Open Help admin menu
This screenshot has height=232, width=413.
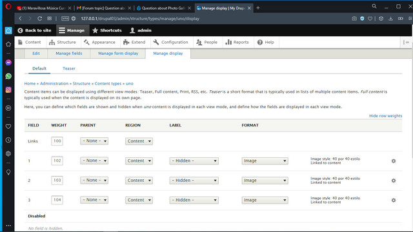point(266,42)
